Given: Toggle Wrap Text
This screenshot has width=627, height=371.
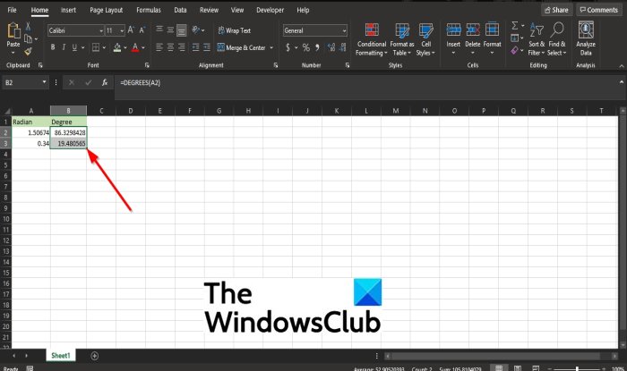Looking at the screenshot, I should click(x=235, y=30).
